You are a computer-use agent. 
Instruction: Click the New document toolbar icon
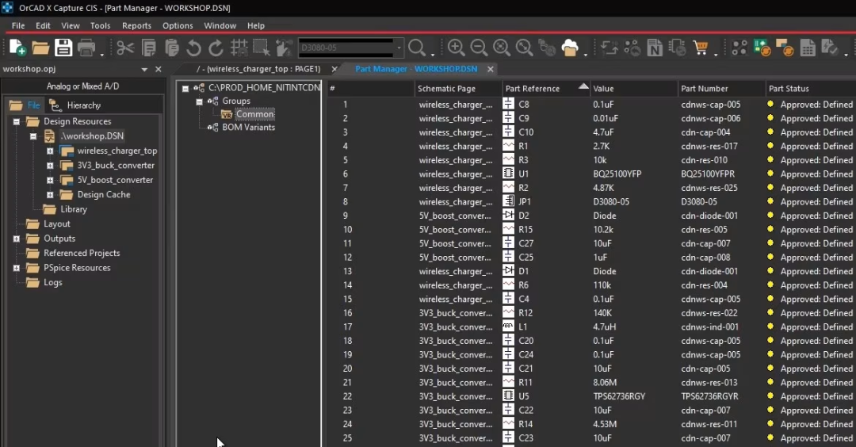click(x=17, y=48)
